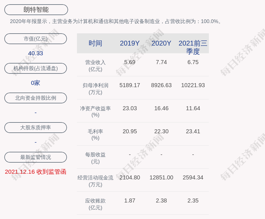The height and width of the screenshot is (219, 265).
Task: Click the 机构持股(占流通盘) label
Action: point(36,68)
